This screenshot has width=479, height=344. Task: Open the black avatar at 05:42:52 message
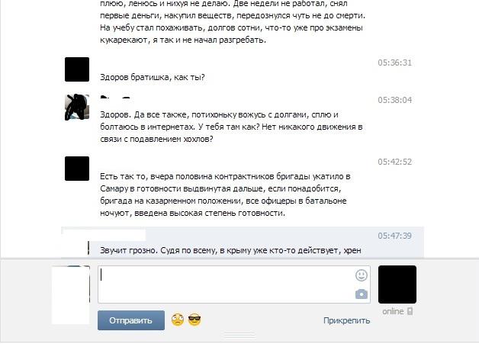pyautogui.click(x=77, y=169)
